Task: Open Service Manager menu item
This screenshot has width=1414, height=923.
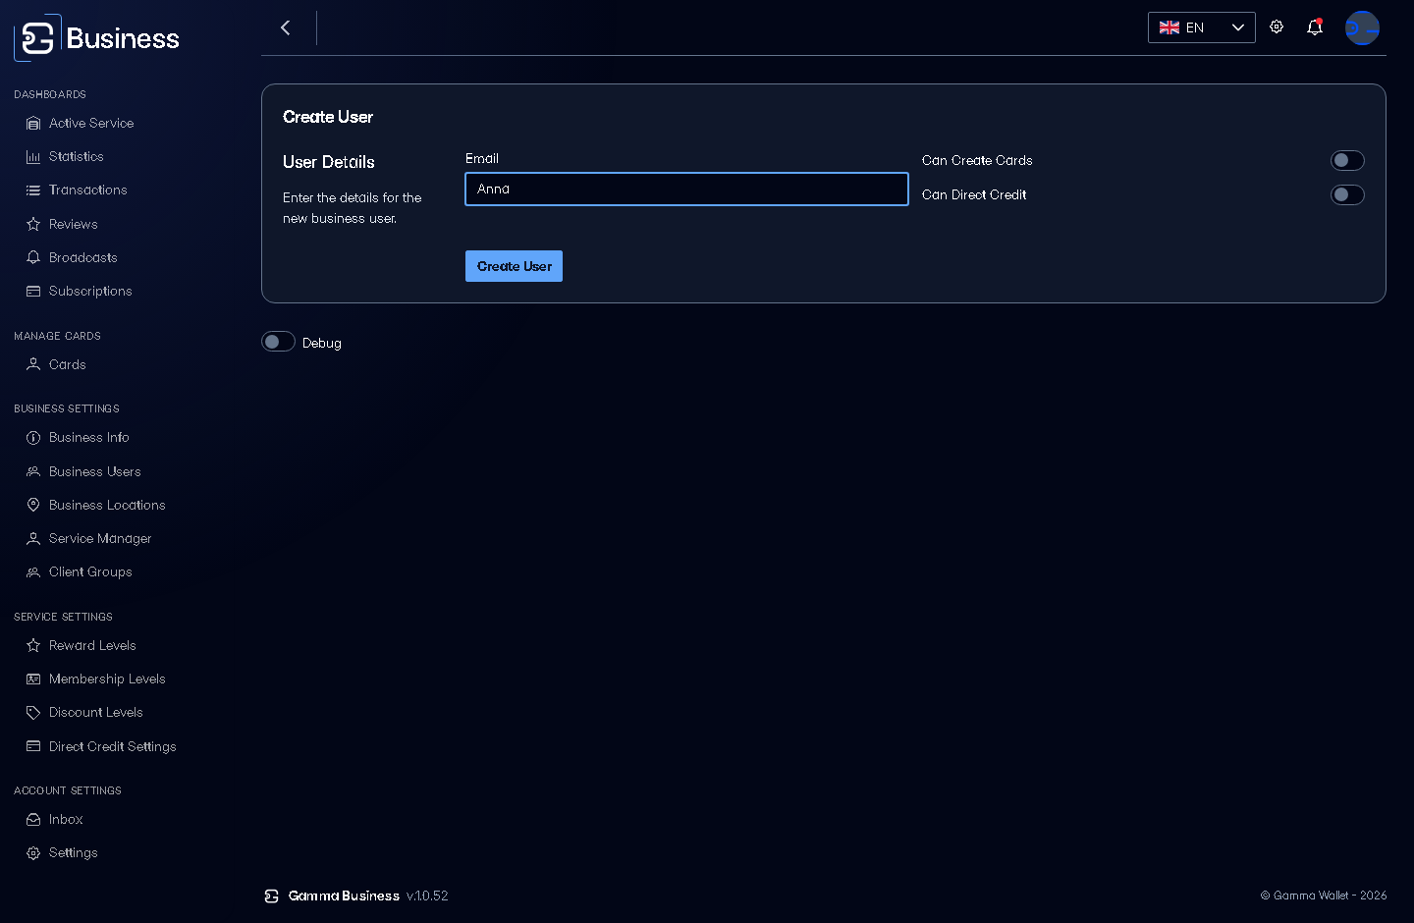Action: pyautogui.click(x=100, y=539)
